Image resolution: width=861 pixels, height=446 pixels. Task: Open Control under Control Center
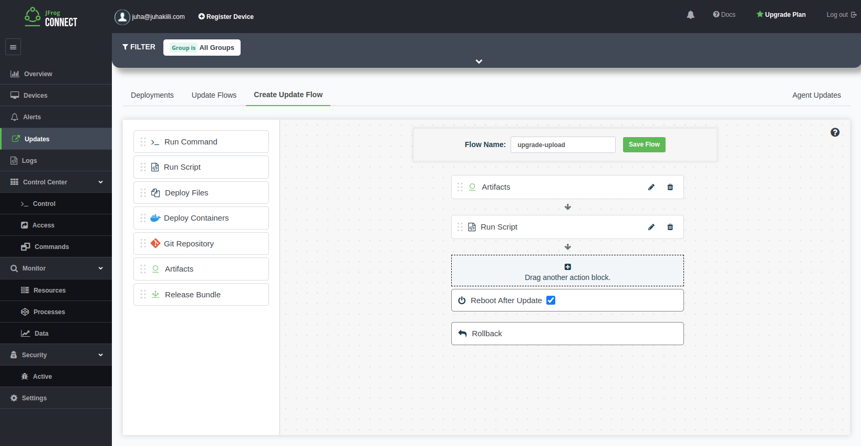tap(56, 204)
